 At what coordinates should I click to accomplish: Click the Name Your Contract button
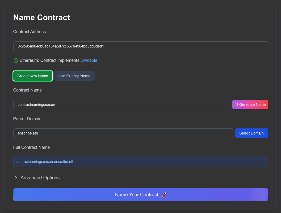(140, 195)
